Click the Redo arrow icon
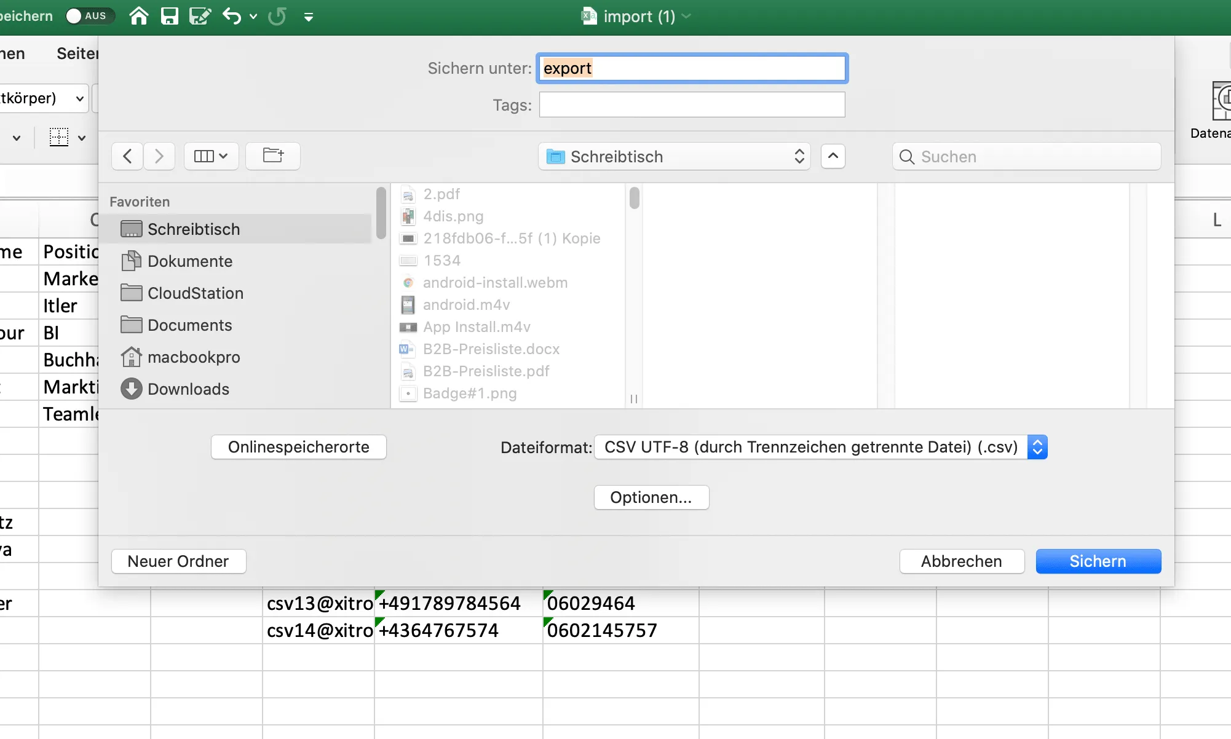The image size is (1231, 739). point(277,16)
